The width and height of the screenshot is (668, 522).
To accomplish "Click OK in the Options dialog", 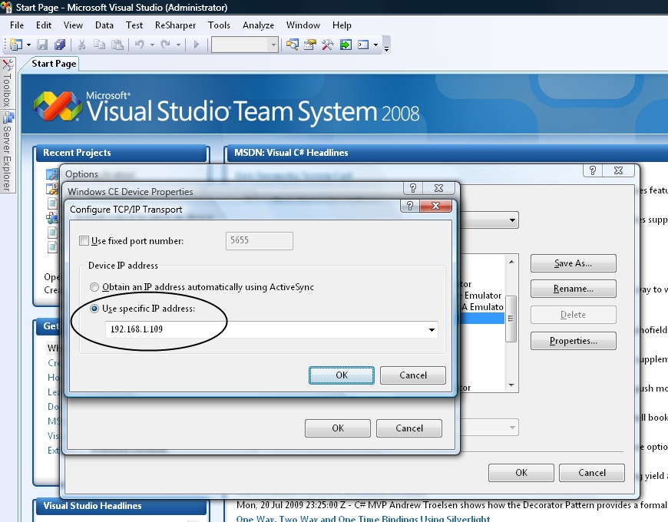I will [521, 473].
